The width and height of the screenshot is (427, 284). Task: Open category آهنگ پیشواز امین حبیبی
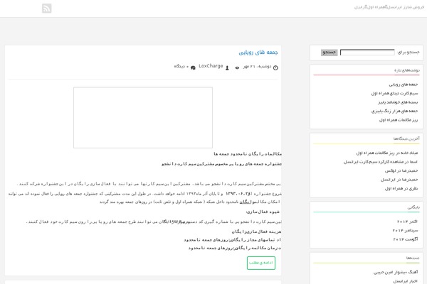[x=396, y=272]
